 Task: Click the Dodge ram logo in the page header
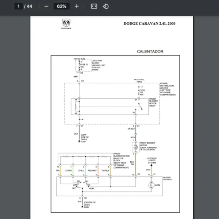pyautogui.click(x=66, y=24)
